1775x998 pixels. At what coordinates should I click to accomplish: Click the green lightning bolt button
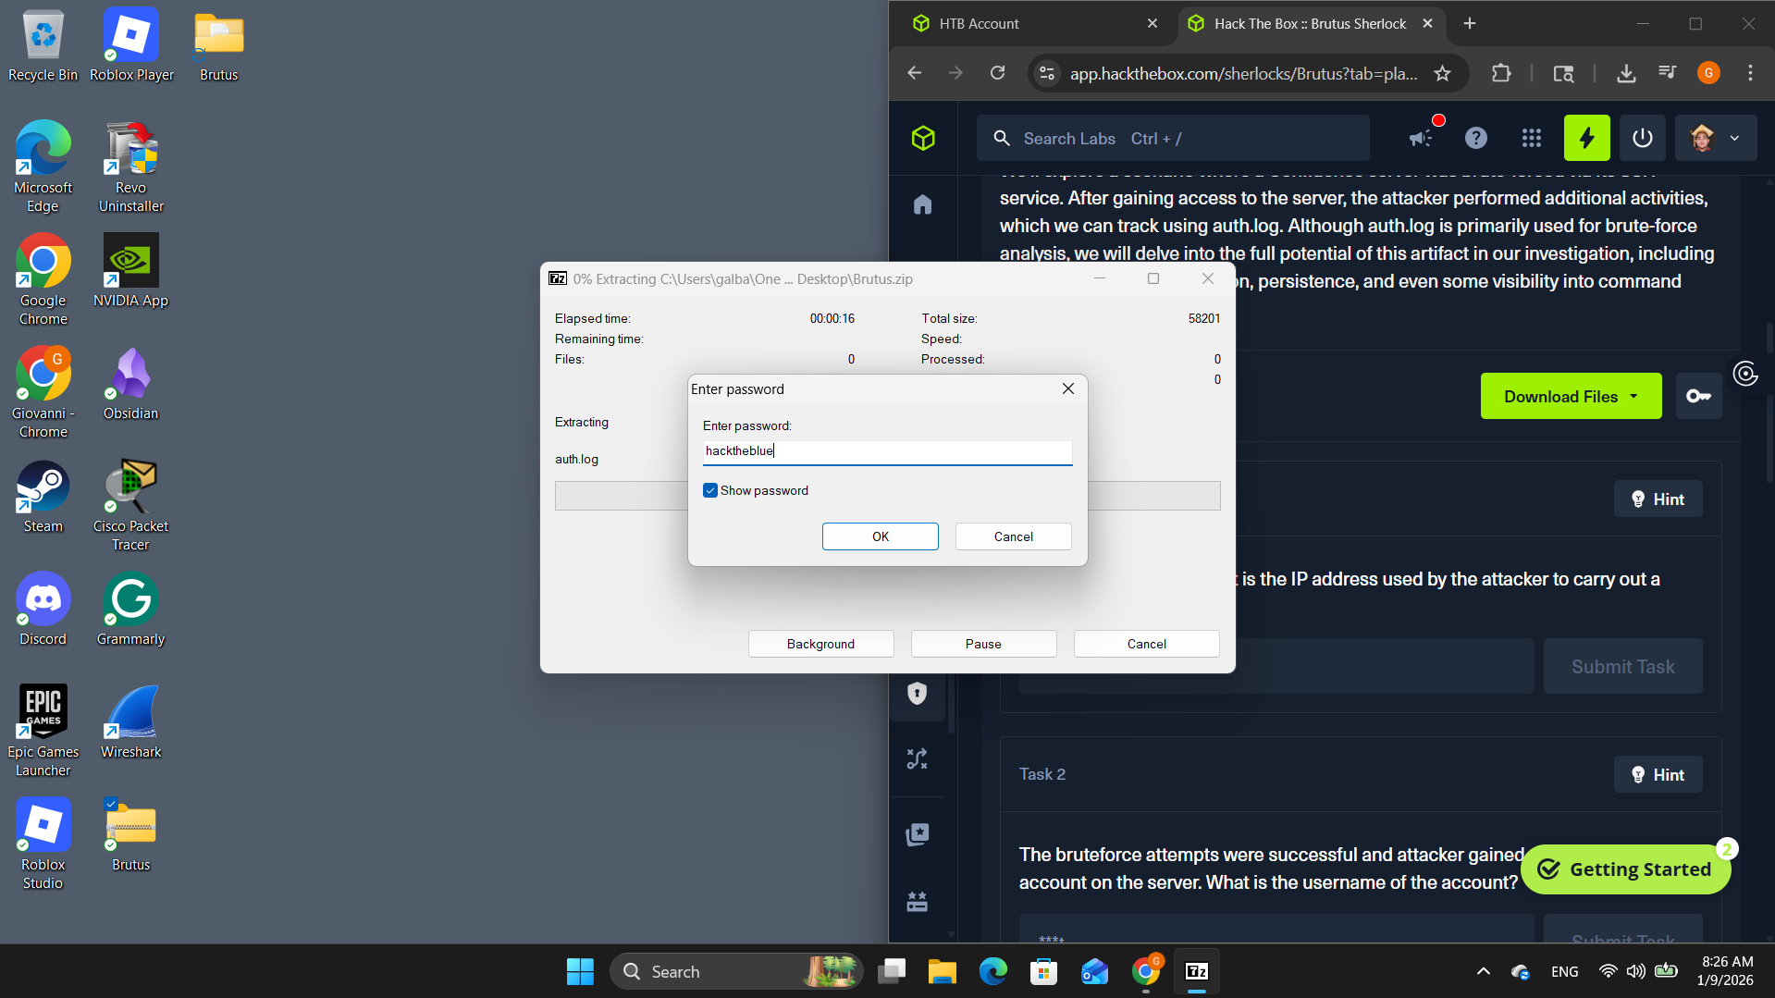[1587, 139]
